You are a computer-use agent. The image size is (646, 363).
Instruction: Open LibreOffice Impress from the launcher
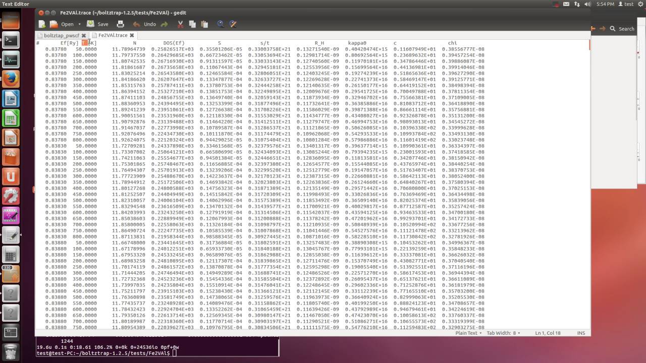coord(11,137)
